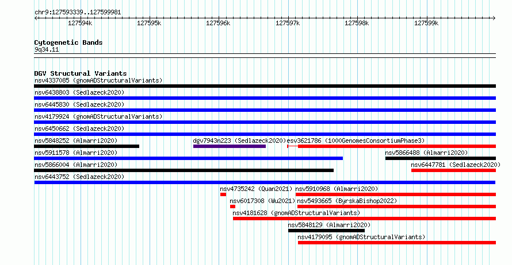
Task: Click the ruler's left arrowhead
Action: tap(36, 18)
